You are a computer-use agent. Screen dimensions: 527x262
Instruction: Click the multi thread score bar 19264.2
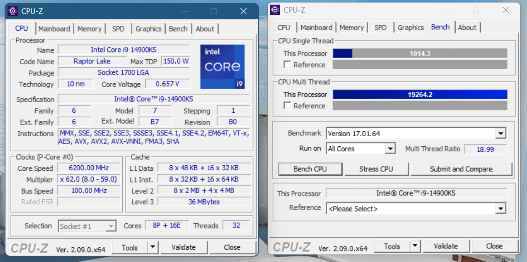coord(420,95)
